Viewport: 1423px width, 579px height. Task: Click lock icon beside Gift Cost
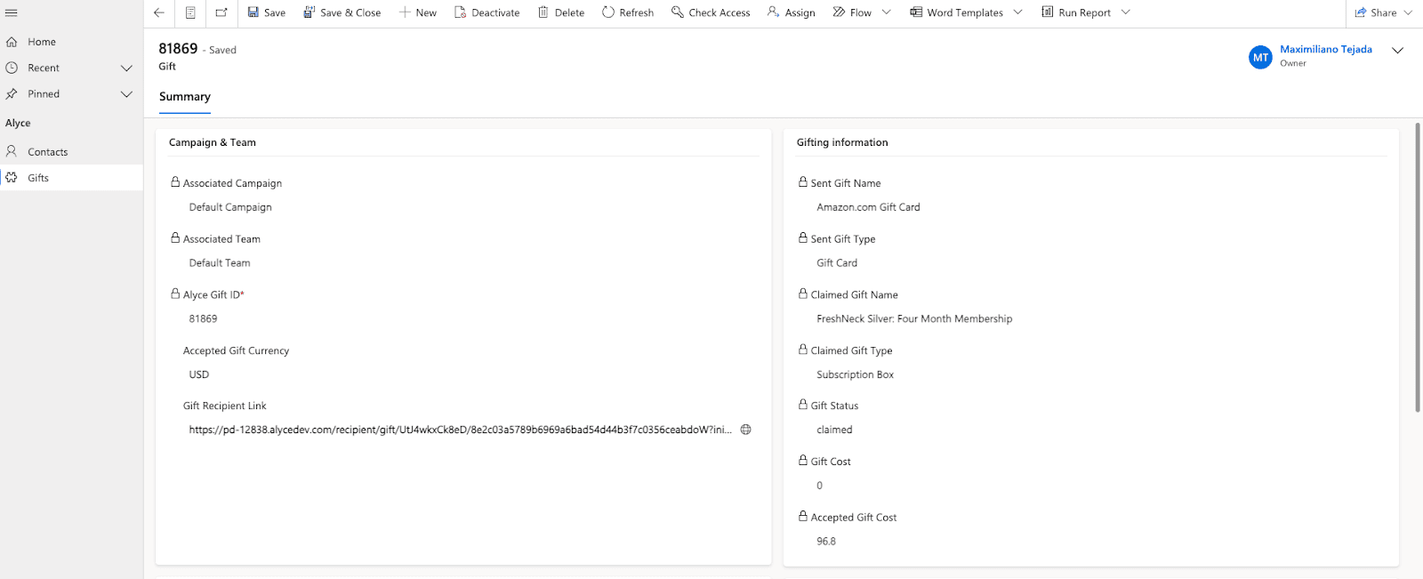point(803,460)
